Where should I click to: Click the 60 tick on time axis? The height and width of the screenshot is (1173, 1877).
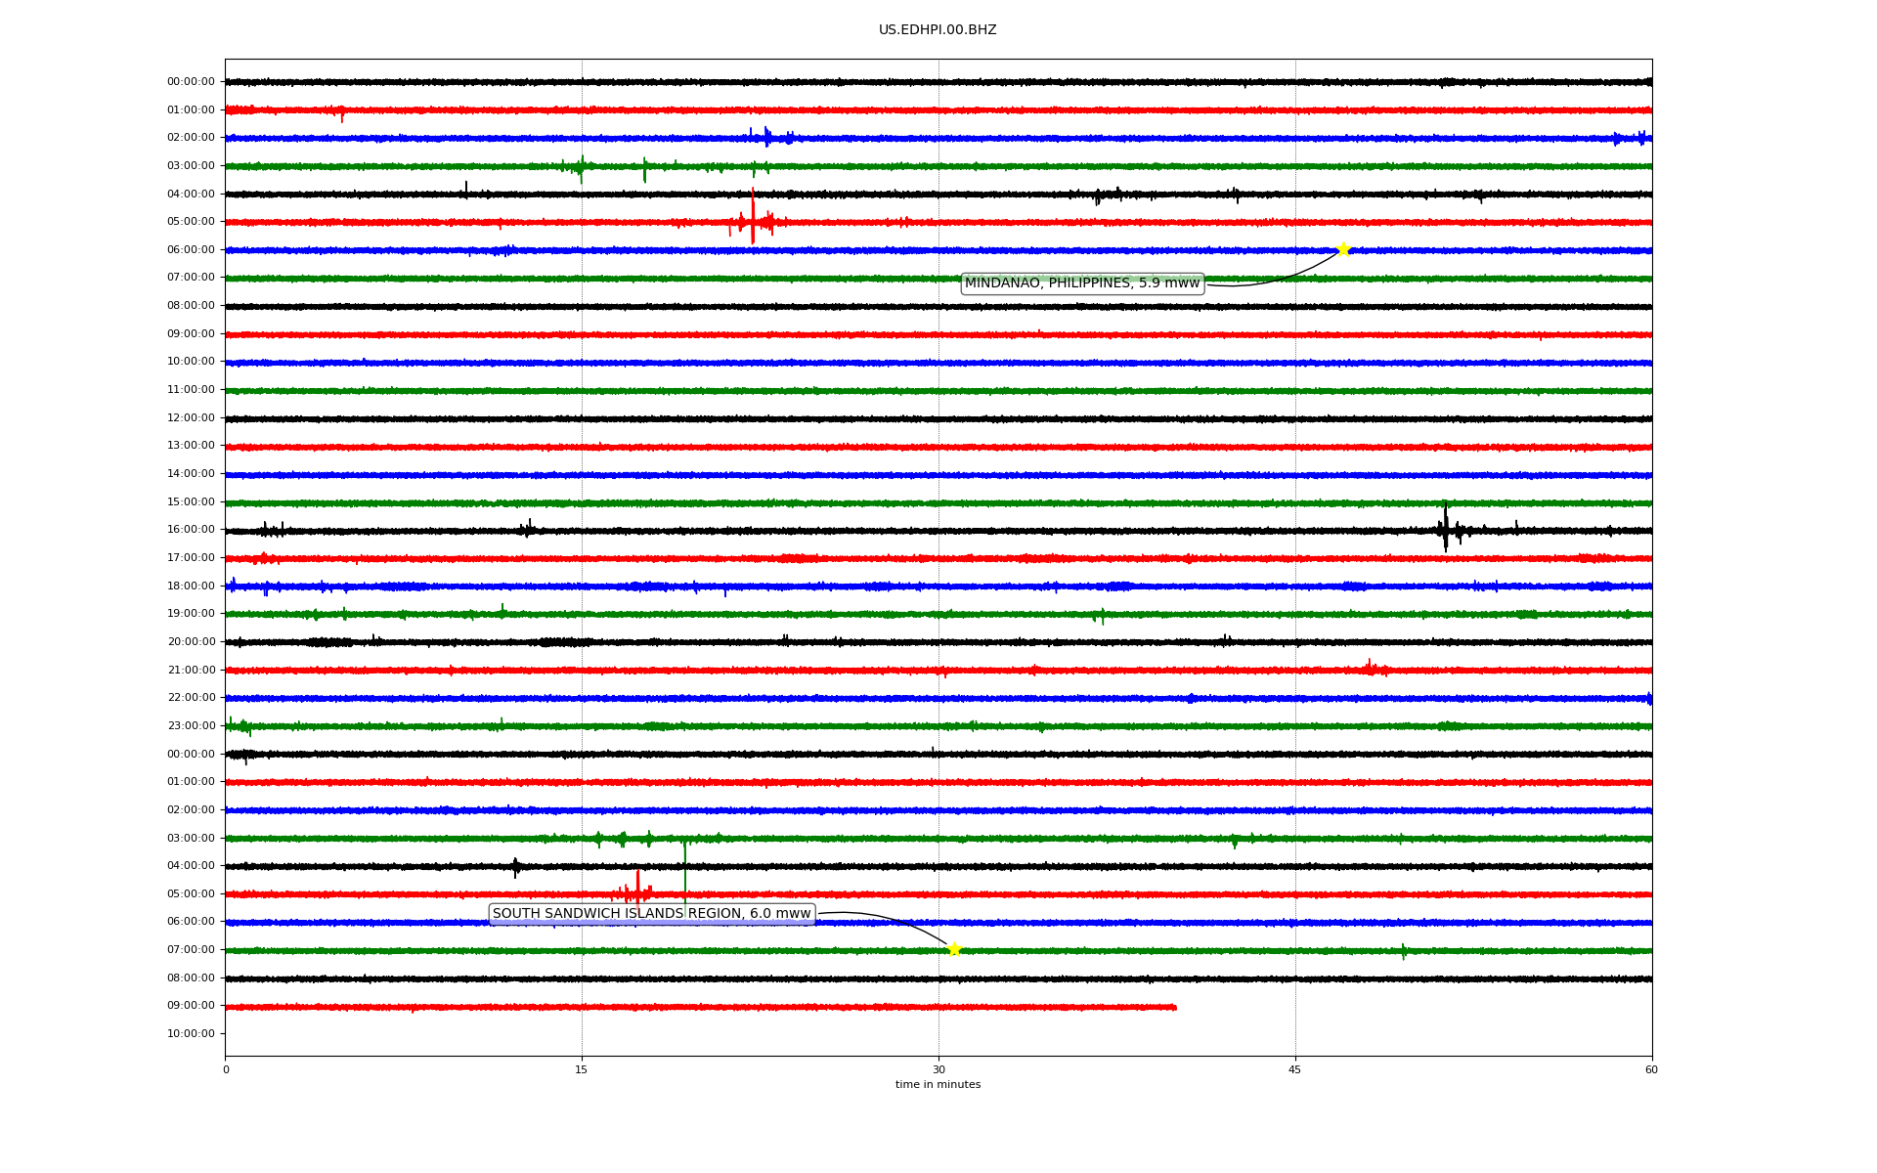(x=1651, y=1069)
